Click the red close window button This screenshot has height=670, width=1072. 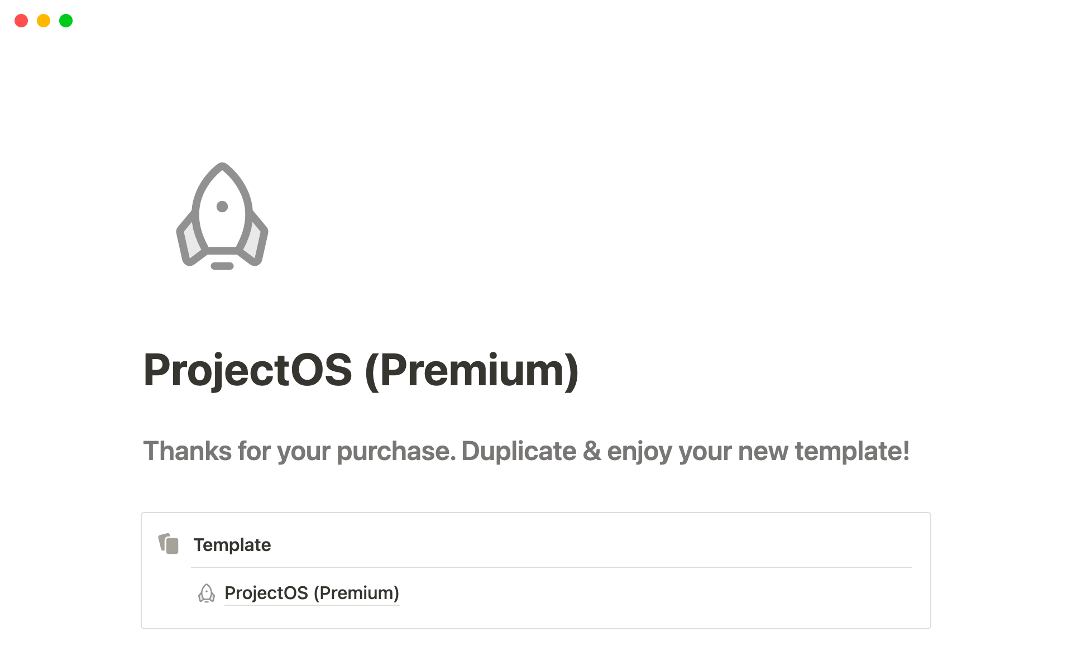[21, 21]
